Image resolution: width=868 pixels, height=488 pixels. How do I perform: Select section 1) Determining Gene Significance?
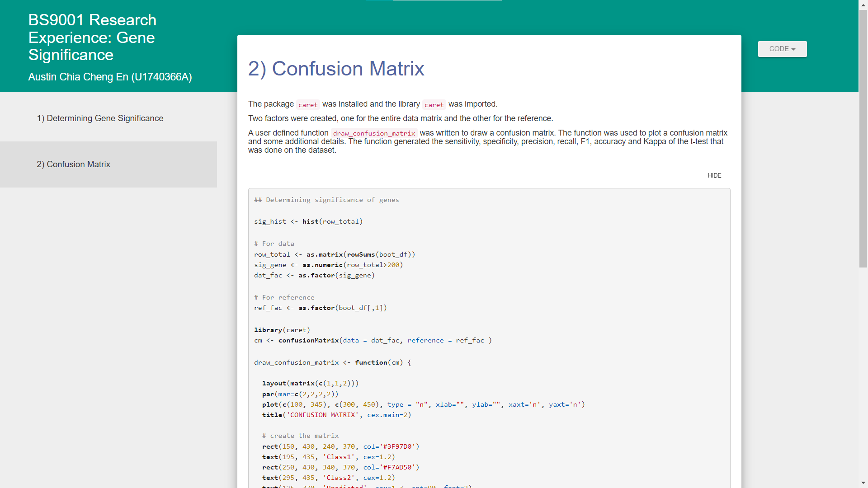pyautogui.click(x=100, y=118)
